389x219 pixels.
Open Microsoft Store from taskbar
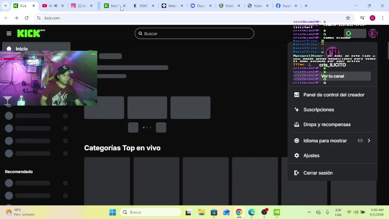pyautogui.click(x=214, y=212)
